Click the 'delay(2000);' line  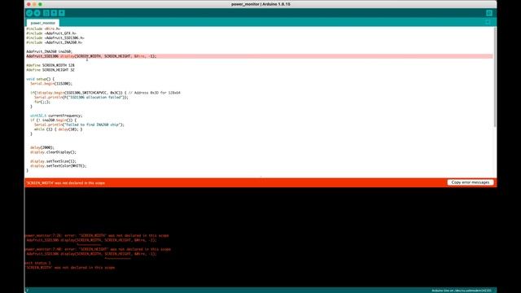pos(42,147)
